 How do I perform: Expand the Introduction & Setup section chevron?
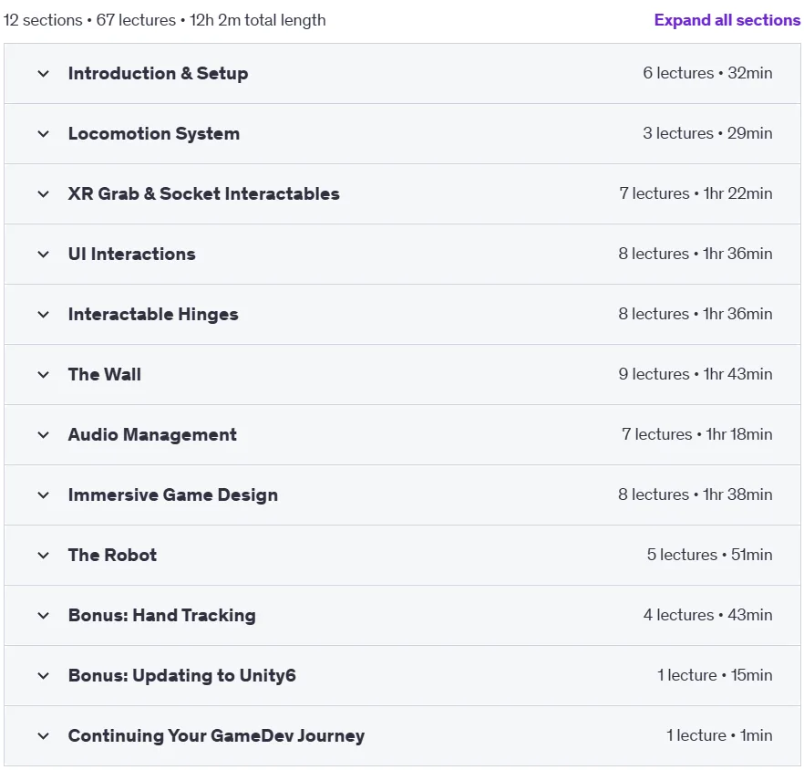point(44,74)
